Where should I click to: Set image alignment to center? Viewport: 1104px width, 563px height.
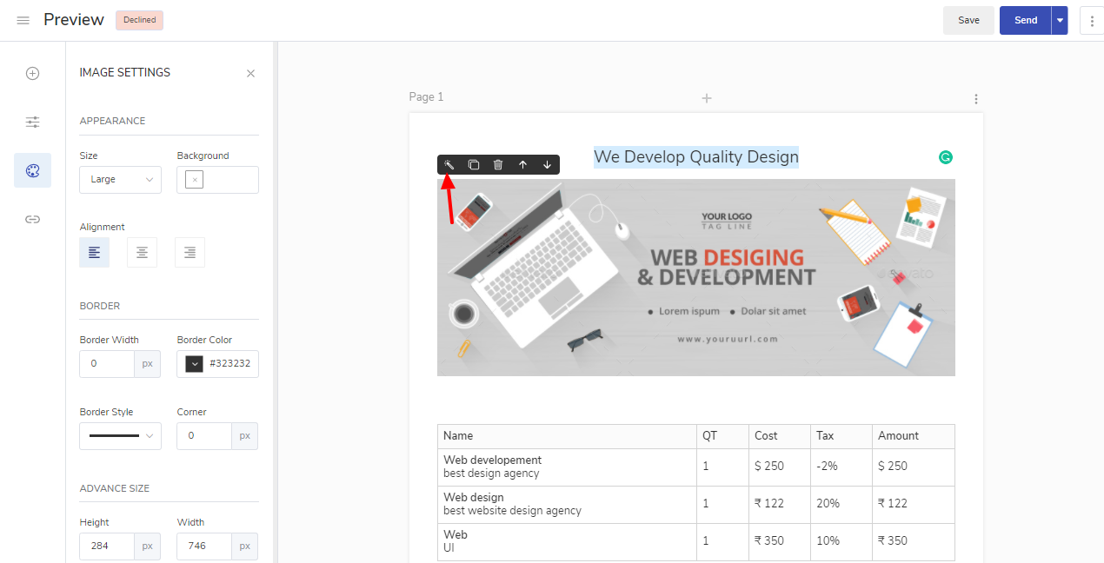pos(142,253)
